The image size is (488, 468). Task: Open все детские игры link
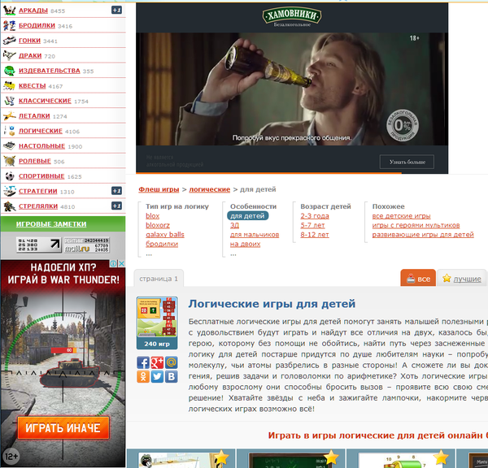tap(402, 216)
